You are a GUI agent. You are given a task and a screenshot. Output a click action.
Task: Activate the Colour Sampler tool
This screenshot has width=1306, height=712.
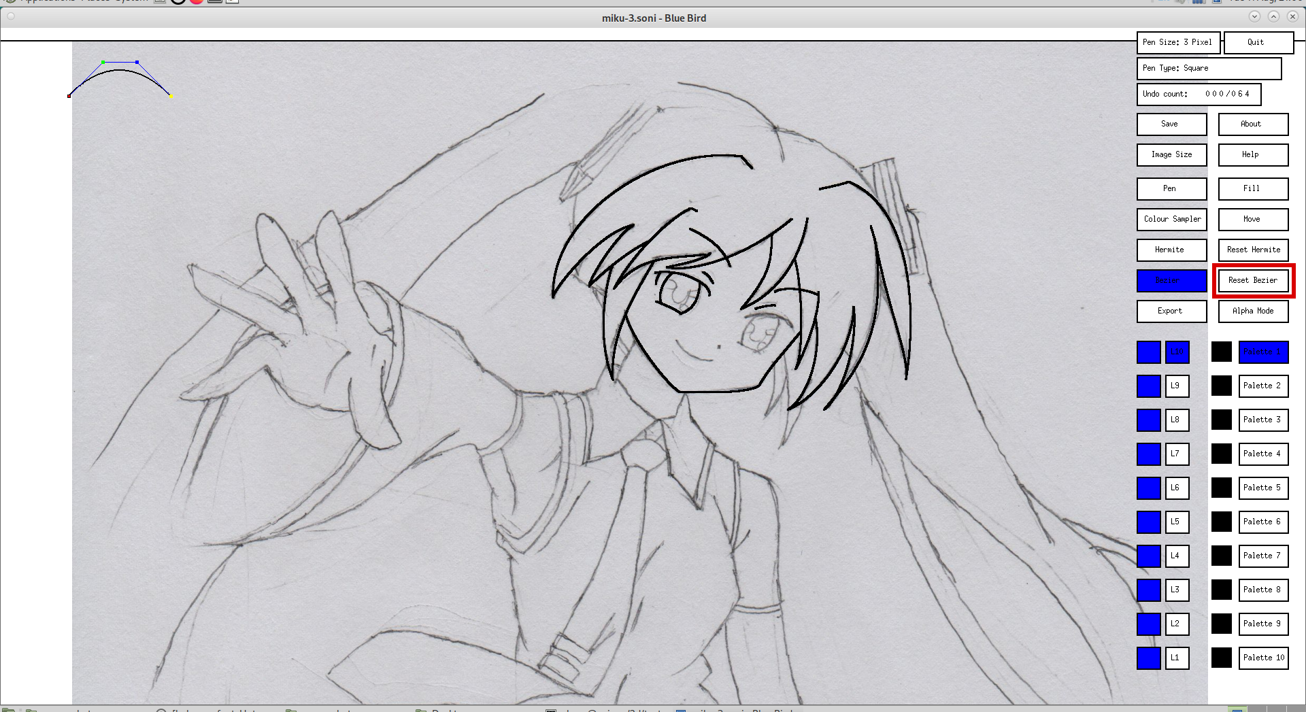1171,219
